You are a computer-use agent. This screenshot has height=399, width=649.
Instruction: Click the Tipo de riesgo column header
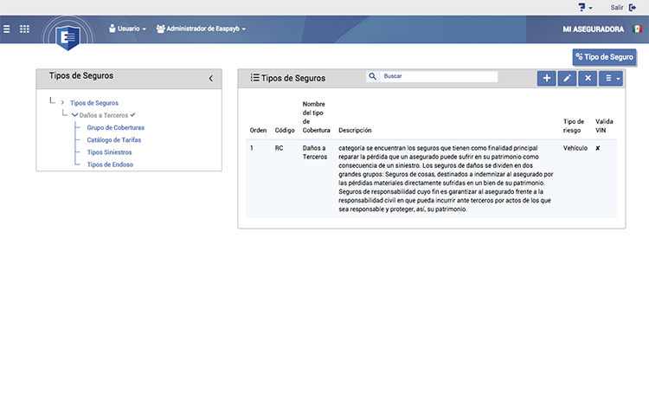click(x=574, y=125)
